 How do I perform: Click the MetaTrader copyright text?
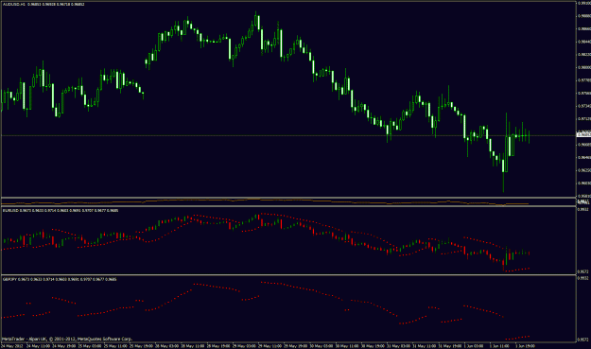click(x=67, y=339)
